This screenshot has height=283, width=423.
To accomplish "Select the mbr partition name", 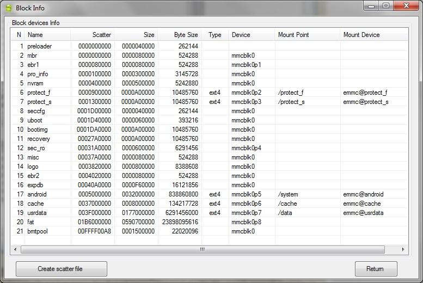I will point(32,56).
